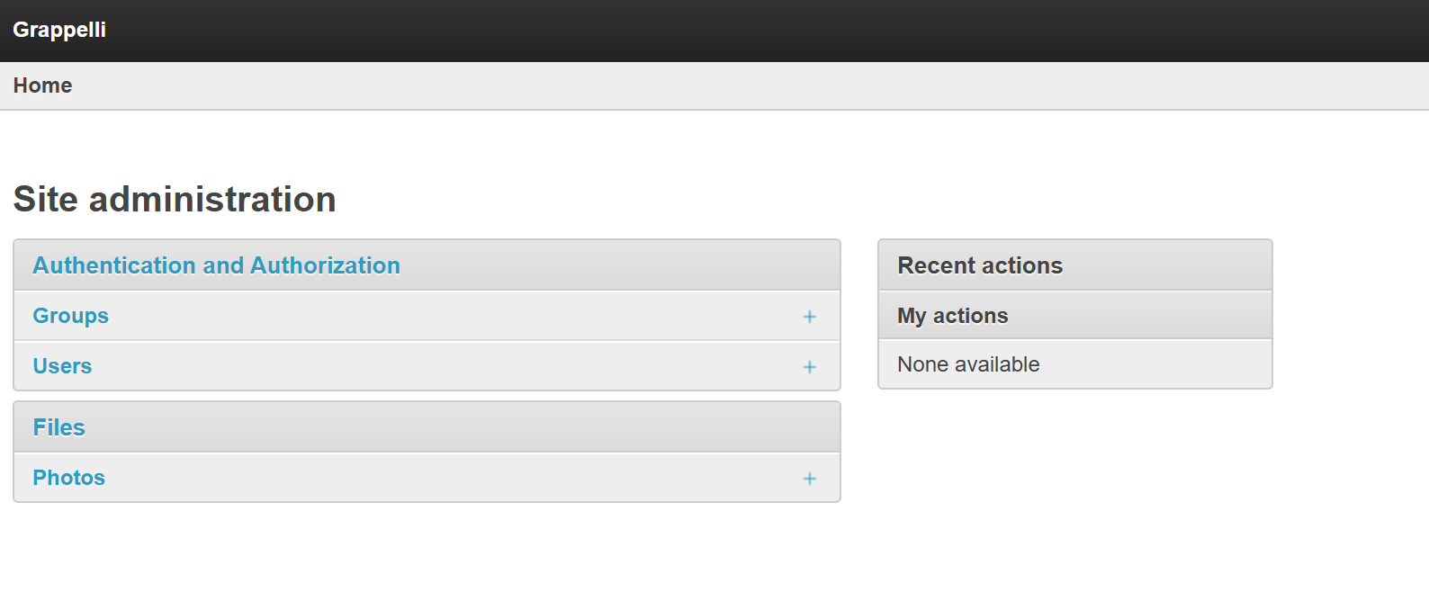The width and height of the screenshot is (1429, 601).
Task: Open Authentication and Authorization app page
Action: (216, 265)
